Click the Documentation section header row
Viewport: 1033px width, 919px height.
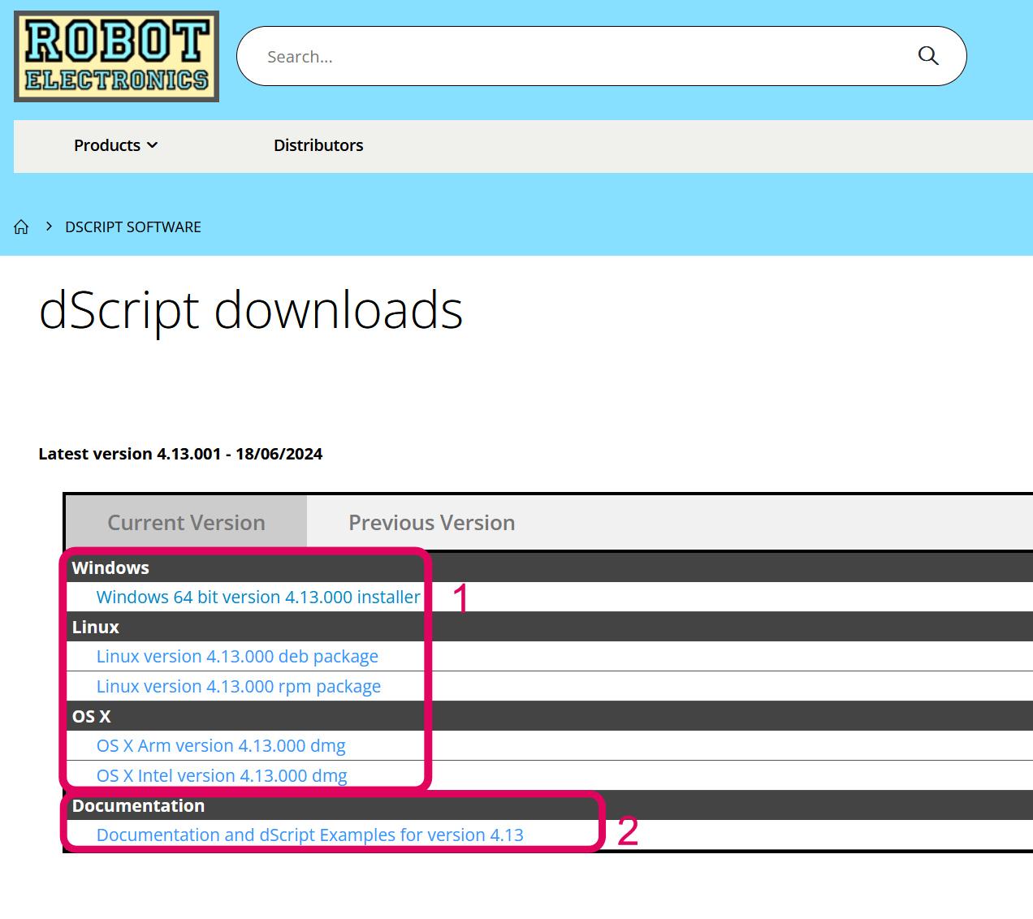click(138, 806)
